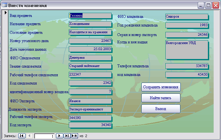
Task: Go to next record navigation button
Action: pyautogui.click(x=59, y=136)
